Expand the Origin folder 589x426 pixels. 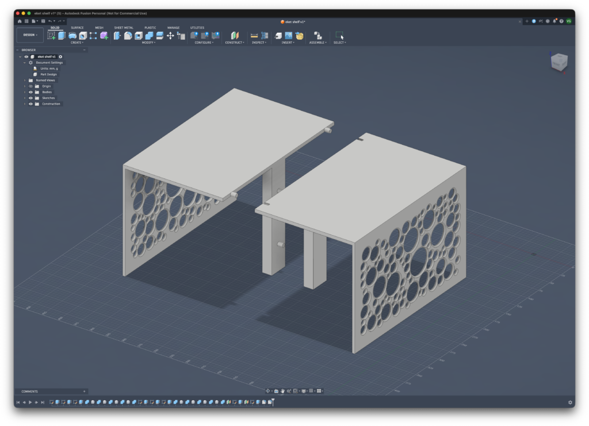(25, 86)
